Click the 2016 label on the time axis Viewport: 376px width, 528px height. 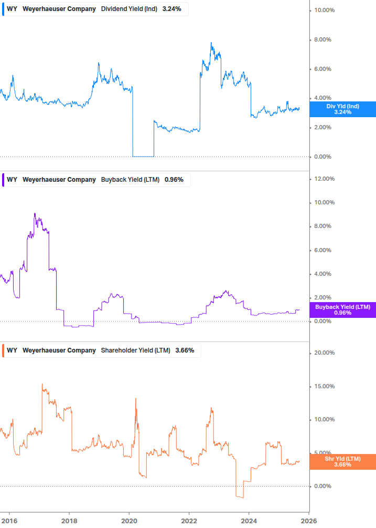pos(9,521)
